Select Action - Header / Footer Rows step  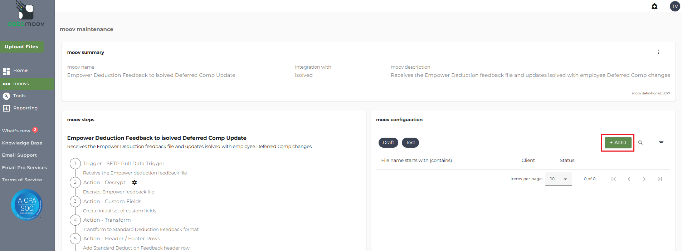122,238
